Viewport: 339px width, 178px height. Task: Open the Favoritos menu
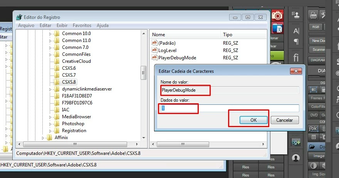pyautogui.click(x=82, y=25)
